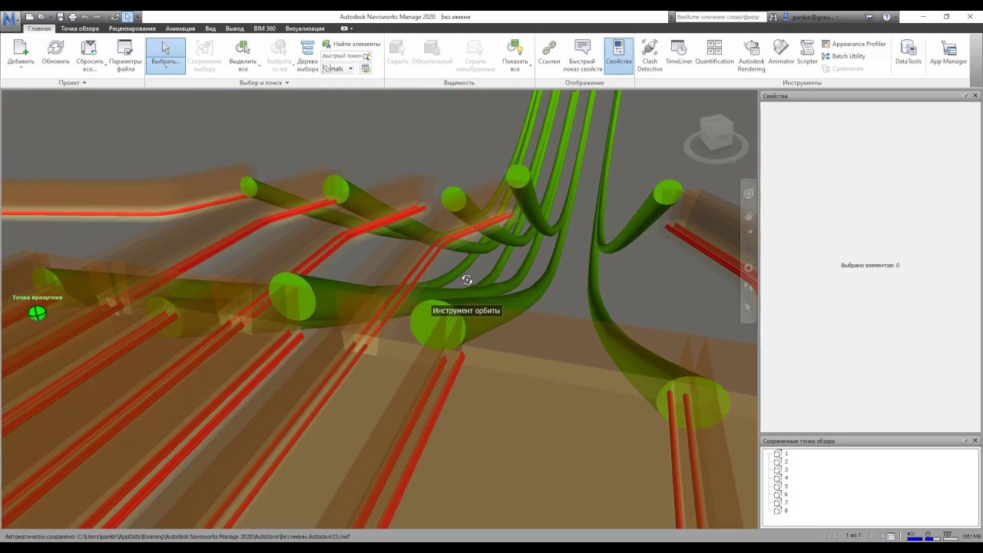The image size is (983, 553).
Task: Select saved viewpoint 8
Action: coord(782,511)
